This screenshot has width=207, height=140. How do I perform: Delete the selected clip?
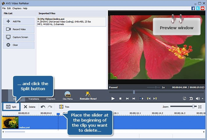(30, 107)
